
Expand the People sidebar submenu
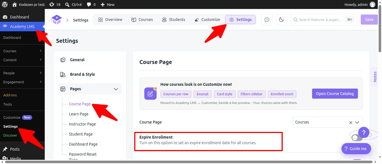22,73
